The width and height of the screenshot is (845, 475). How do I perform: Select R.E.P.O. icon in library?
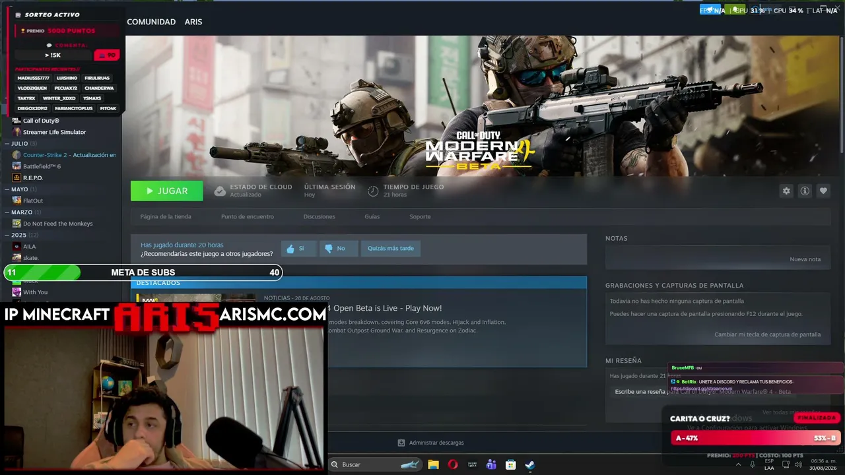pyautogui.click(x=17, y=177)
